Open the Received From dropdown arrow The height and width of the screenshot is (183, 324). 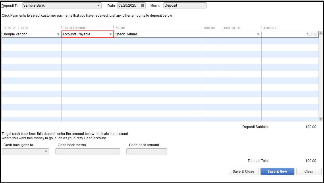[59, 34]
